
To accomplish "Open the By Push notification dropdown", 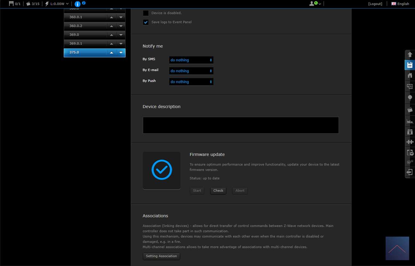I will click(x=191, y=82).
